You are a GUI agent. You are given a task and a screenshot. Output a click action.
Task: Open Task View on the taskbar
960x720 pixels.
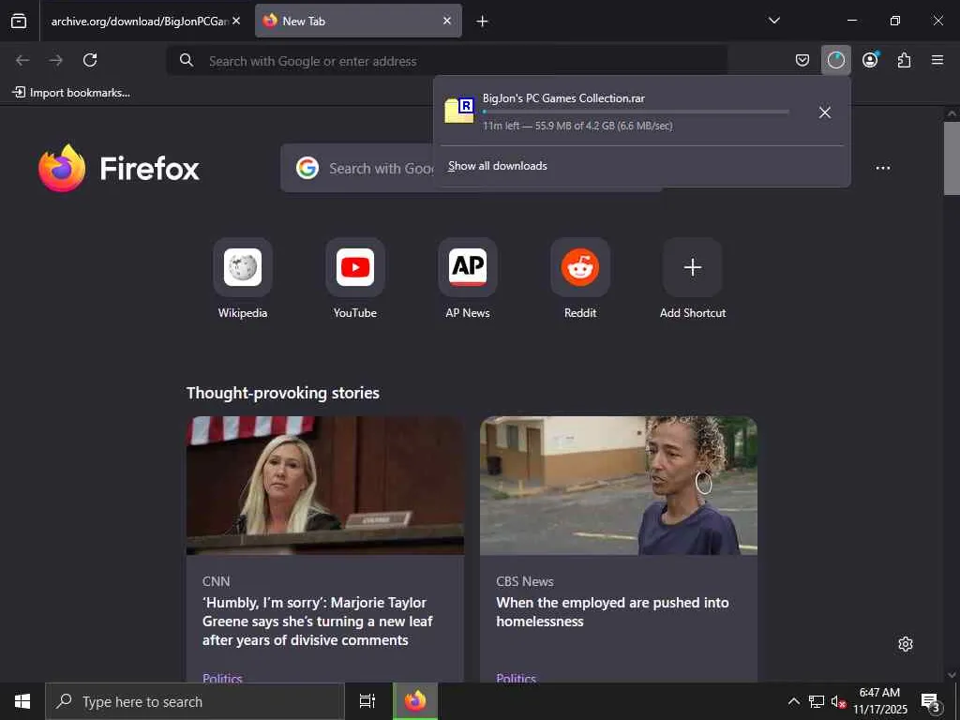coord(367,701)
